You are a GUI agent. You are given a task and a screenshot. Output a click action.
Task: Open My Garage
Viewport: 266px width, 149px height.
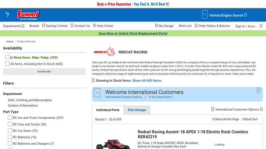pos(166,26)
